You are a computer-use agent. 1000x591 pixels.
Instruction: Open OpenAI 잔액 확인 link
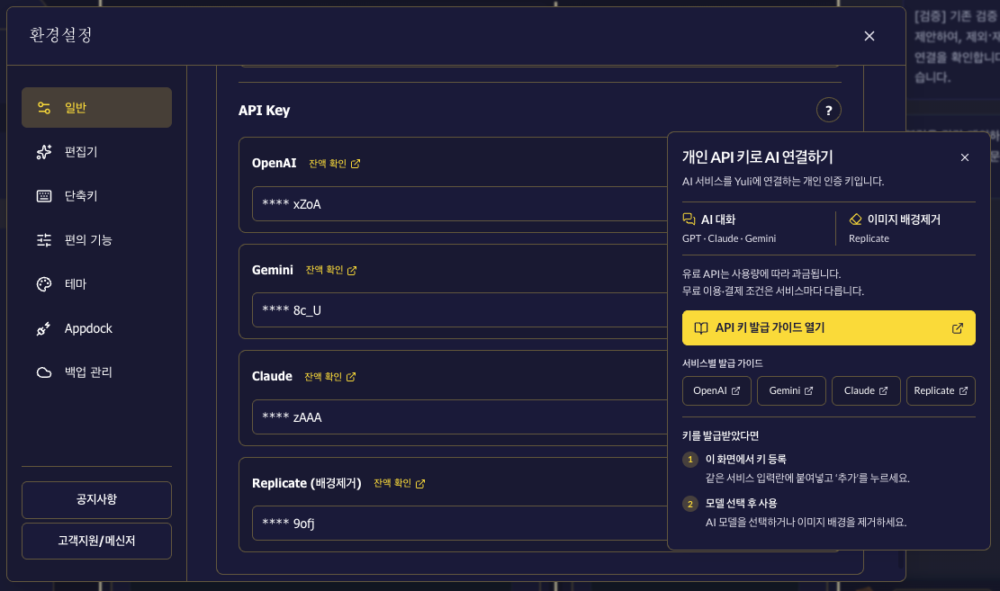[334, 164]
